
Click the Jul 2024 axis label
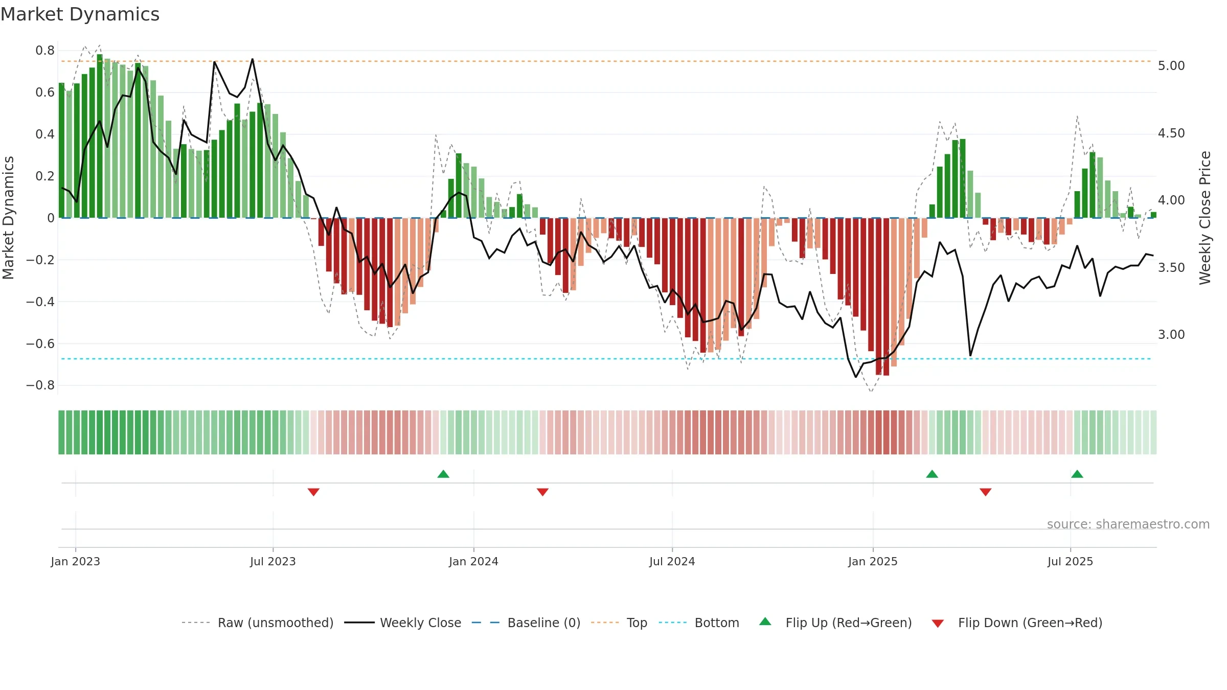click(672, 561)
